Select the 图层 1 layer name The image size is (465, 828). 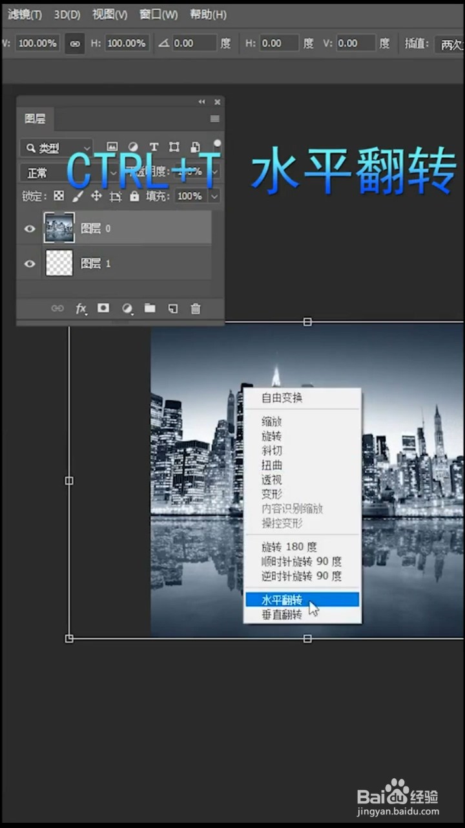95,263
